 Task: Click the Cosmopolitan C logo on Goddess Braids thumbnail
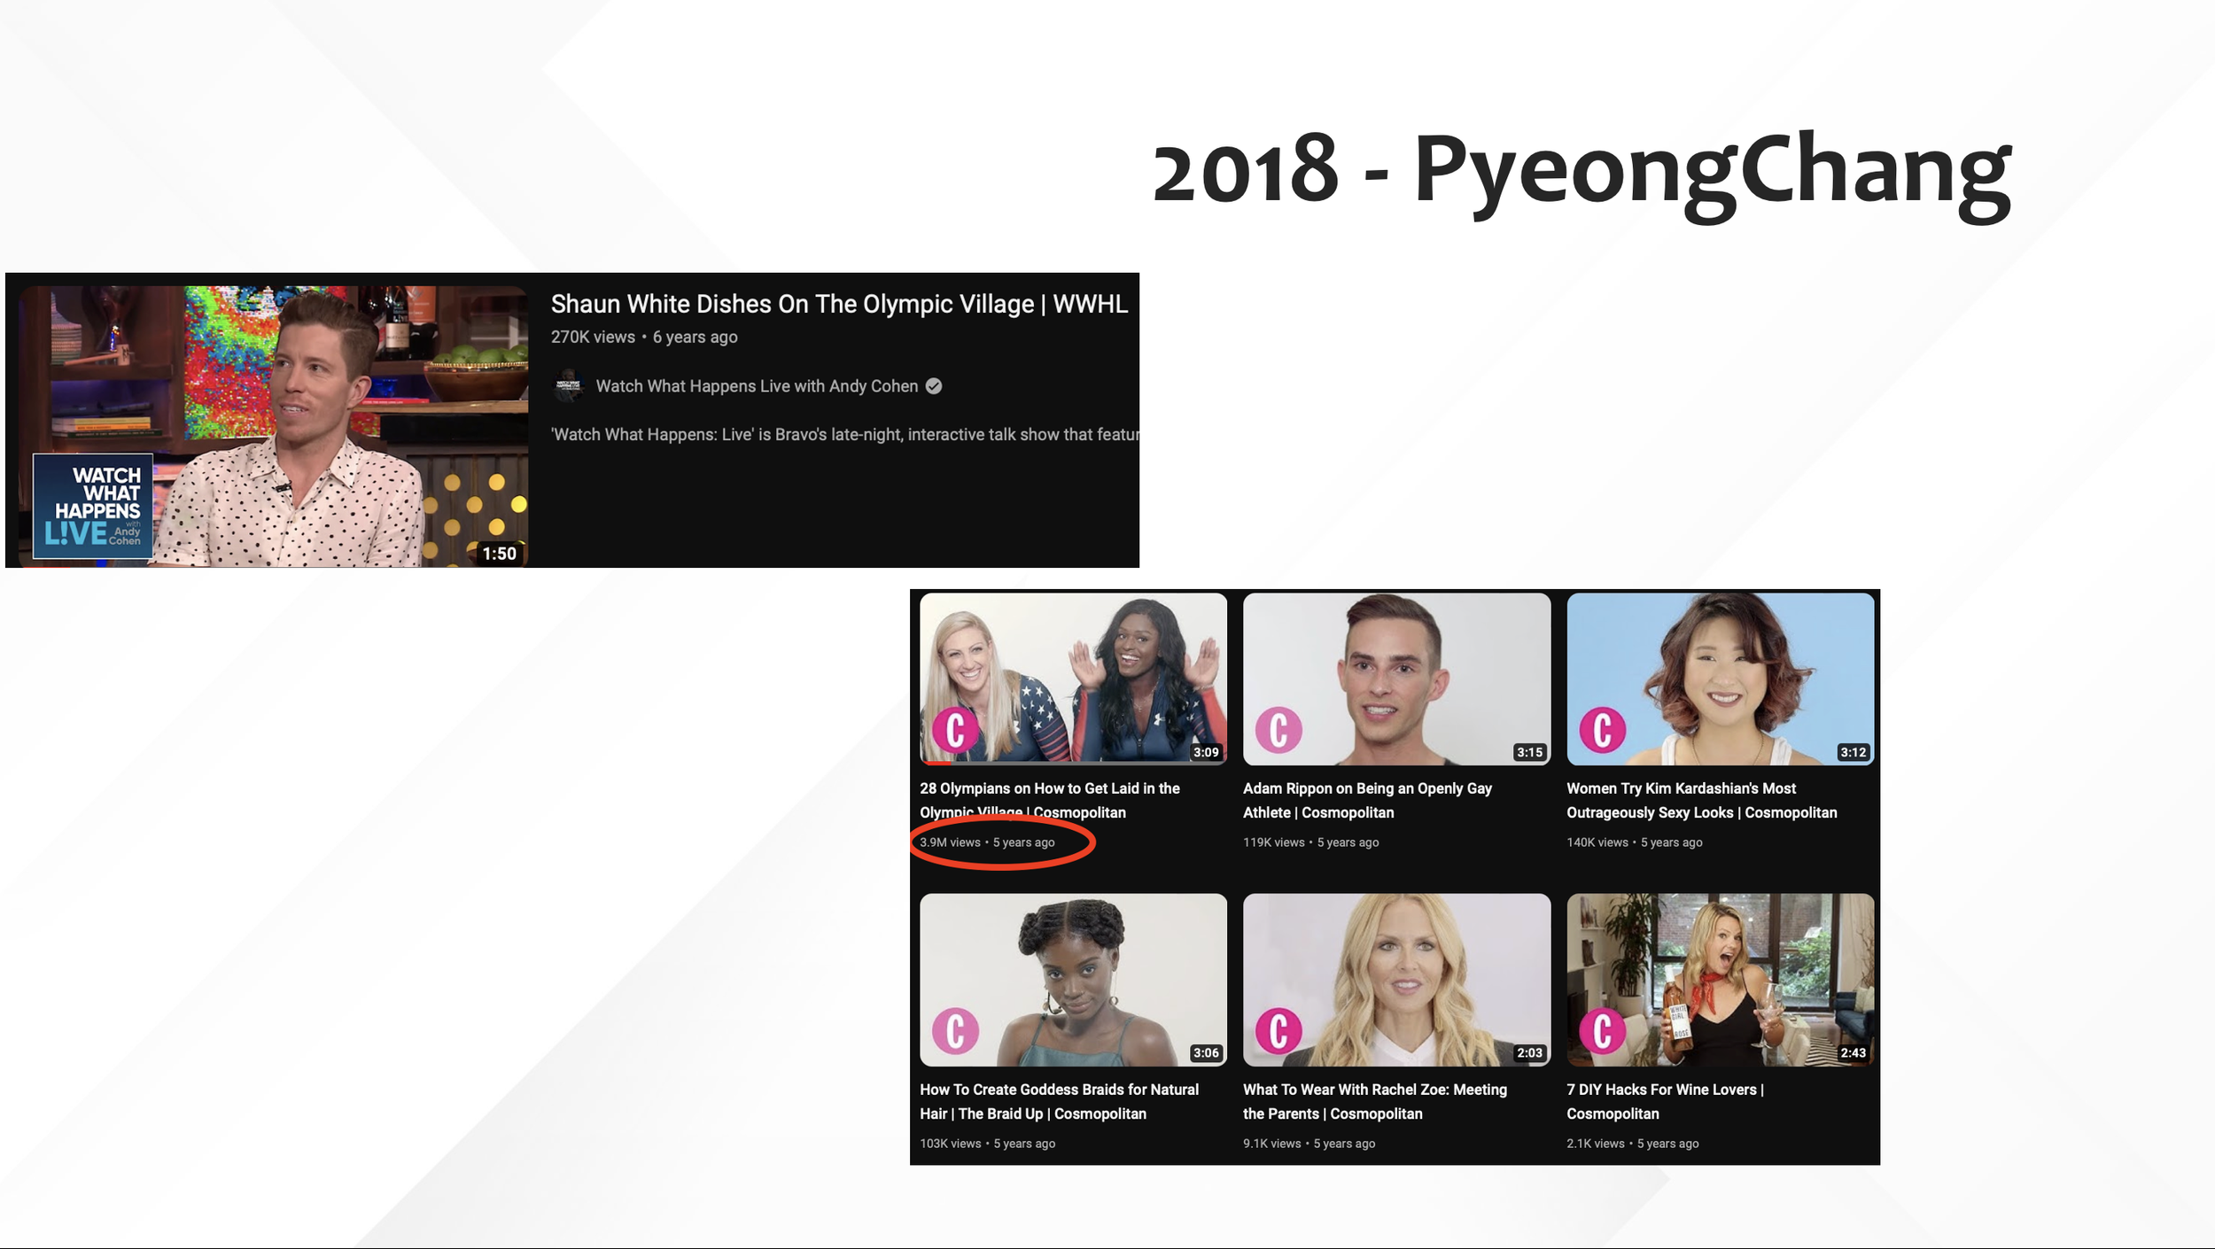coord(955,1031)
